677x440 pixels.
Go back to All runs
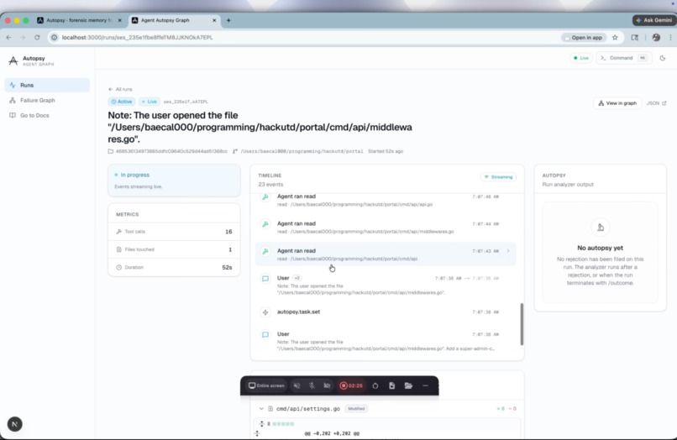(x=120, y=89)
